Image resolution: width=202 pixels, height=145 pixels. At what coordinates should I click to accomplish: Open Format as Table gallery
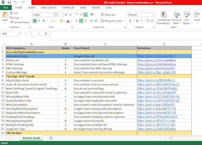176,18
